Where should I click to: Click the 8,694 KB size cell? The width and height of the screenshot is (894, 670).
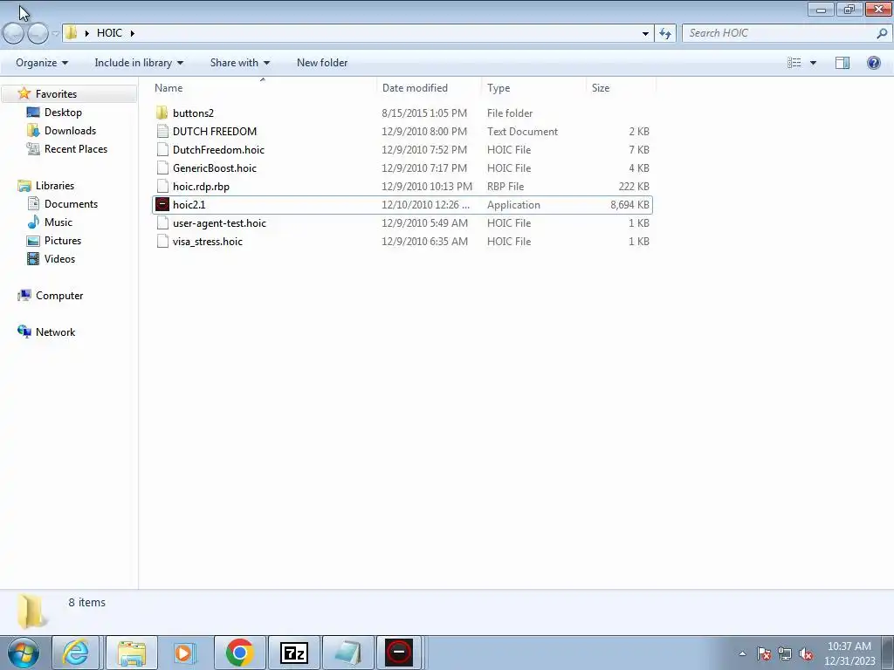629,204
